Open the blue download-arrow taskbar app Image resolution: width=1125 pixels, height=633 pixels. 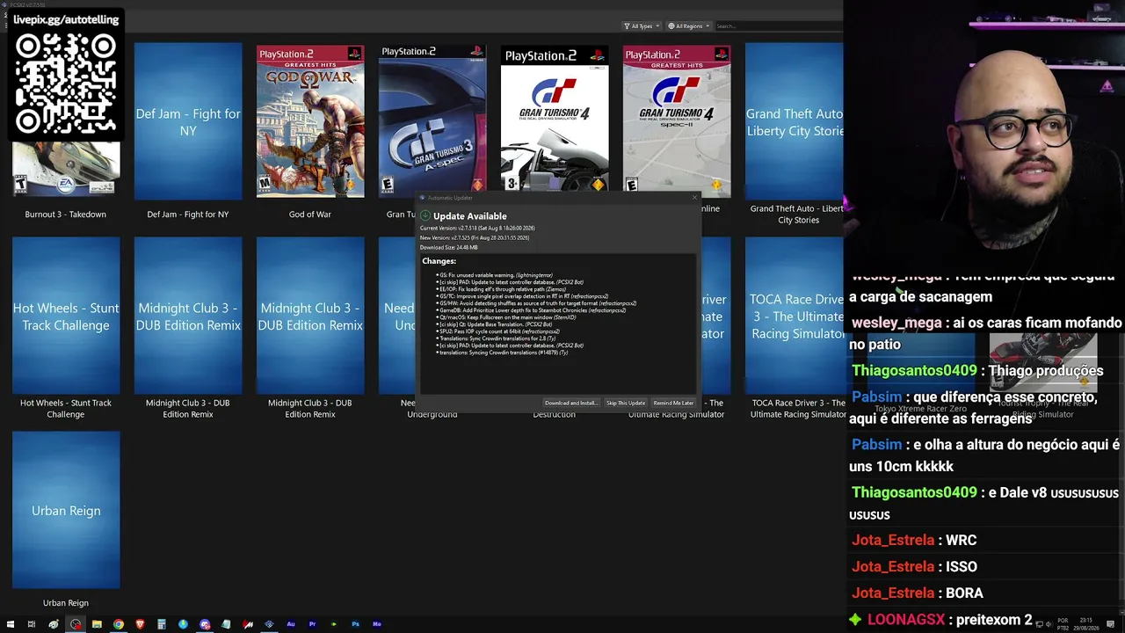tap(183, 624)
